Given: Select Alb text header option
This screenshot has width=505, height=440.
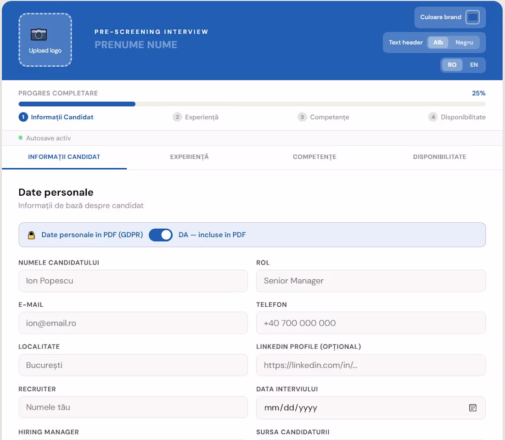Looking at the screenshot, I should click(438, 43).
